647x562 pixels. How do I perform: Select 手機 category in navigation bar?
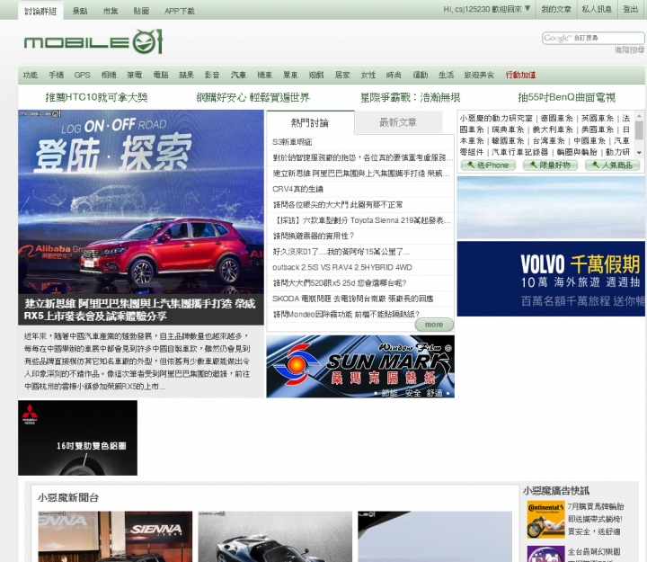click(56, 76)
